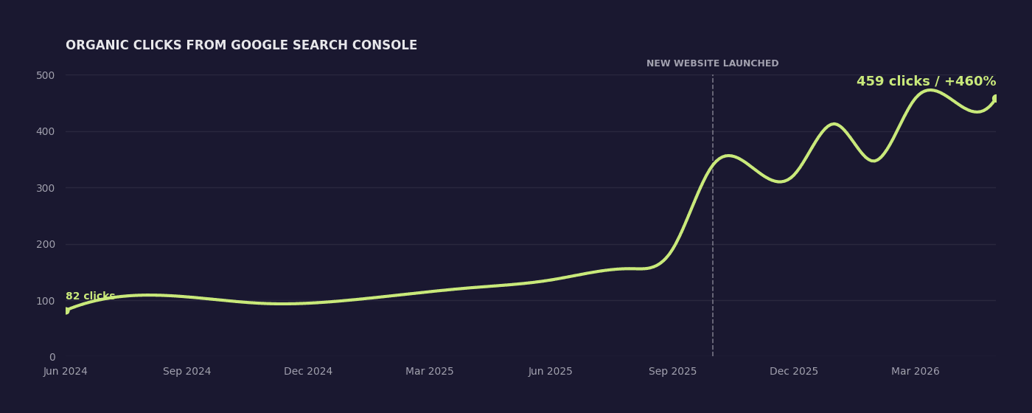
Task: Click the 'Mar 2025' x-axis label
Action: coord(430,372)
